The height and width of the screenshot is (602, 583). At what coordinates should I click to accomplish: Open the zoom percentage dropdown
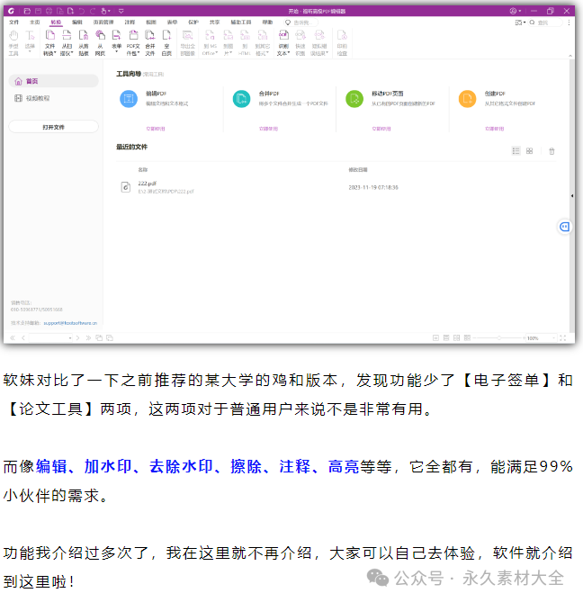554,337
